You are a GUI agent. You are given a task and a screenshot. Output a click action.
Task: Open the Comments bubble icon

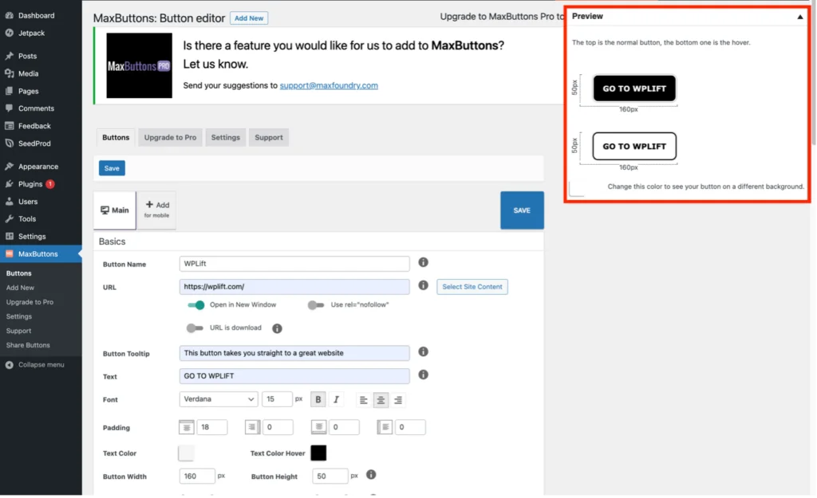click(10, 108)
